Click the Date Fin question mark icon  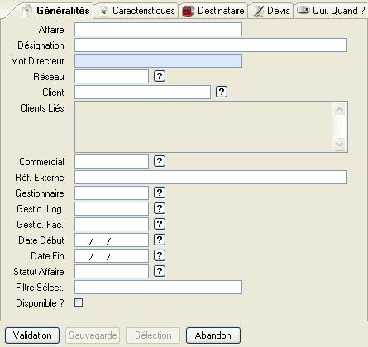[160, 255]
